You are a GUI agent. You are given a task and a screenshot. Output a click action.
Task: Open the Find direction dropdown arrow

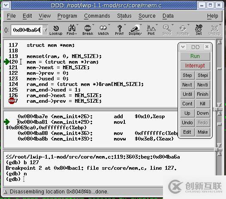coord(77,25)
